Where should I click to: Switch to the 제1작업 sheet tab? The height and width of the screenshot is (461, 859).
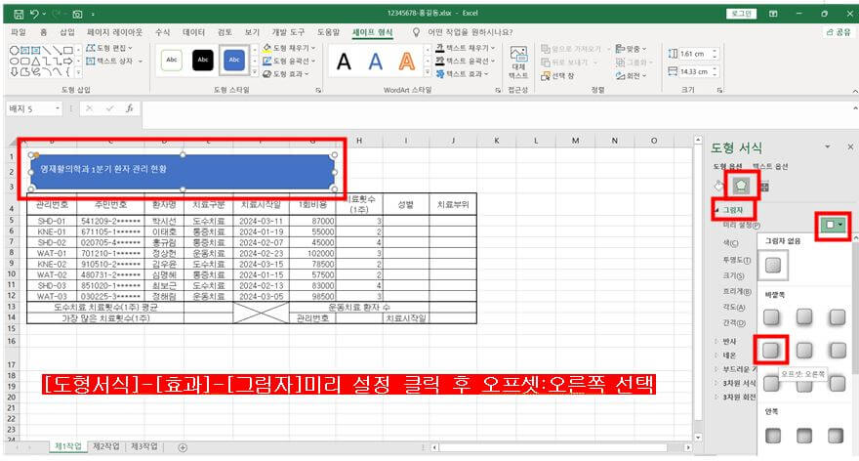point(68,446)
